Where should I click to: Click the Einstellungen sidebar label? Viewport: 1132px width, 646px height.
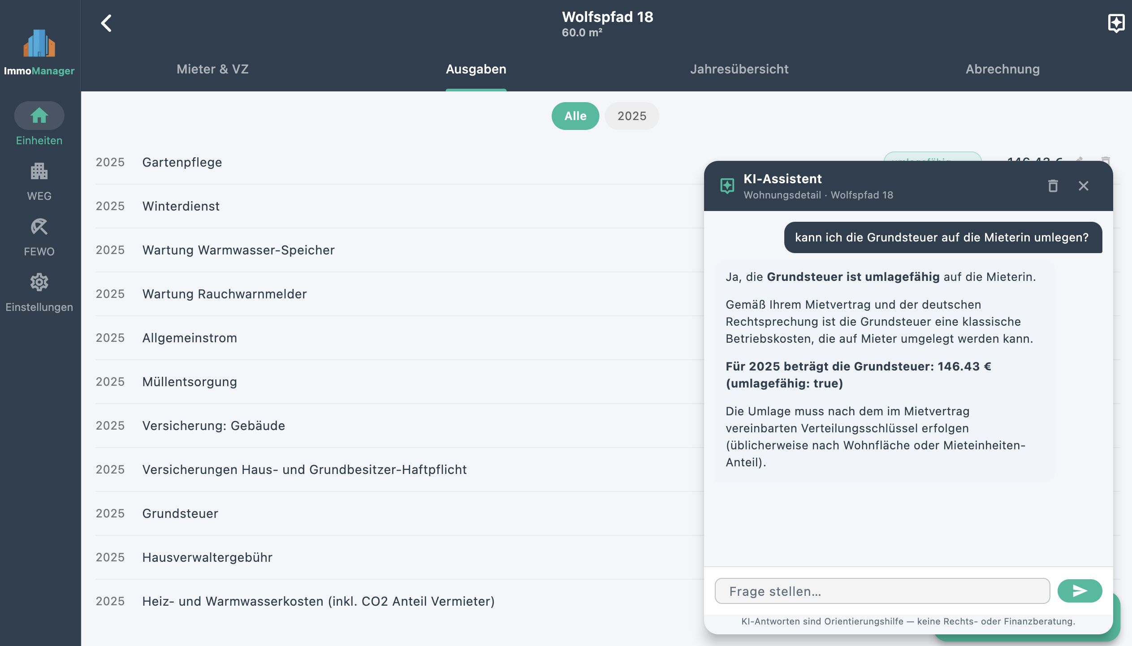[x=39, y=307]
